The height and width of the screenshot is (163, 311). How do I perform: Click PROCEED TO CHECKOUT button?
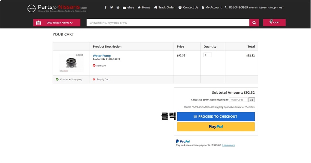point(216,116)
